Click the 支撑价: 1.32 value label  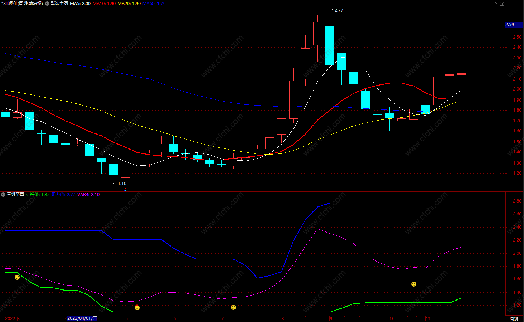click(x=38, y=195)
